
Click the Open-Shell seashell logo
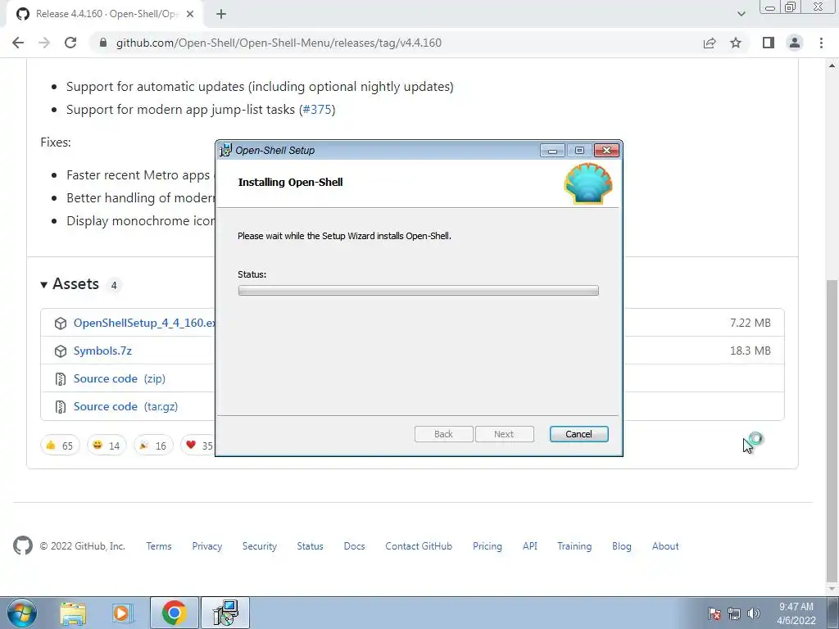click(588, 183)
